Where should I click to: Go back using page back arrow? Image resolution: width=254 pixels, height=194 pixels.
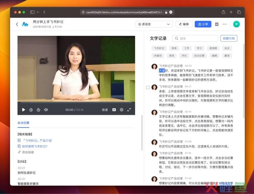point(17,24)
